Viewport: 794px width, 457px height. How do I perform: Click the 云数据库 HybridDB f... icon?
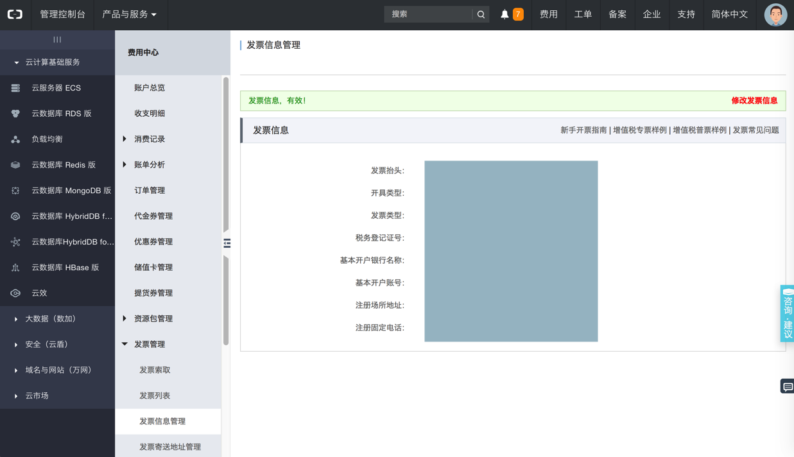tap(15, 216)
